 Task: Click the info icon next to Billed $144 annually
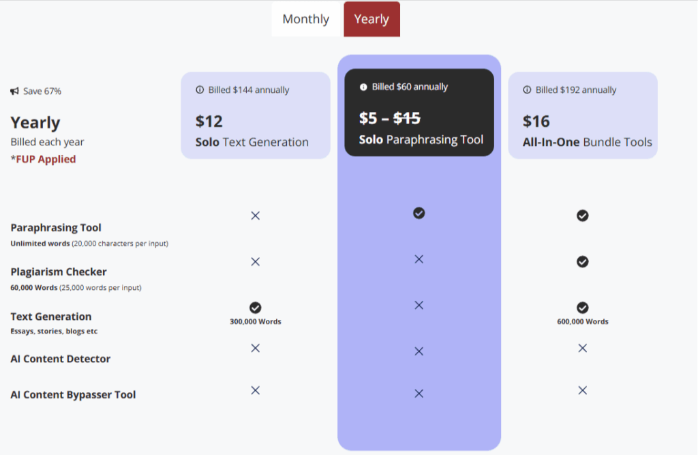[x=198, y=89]
